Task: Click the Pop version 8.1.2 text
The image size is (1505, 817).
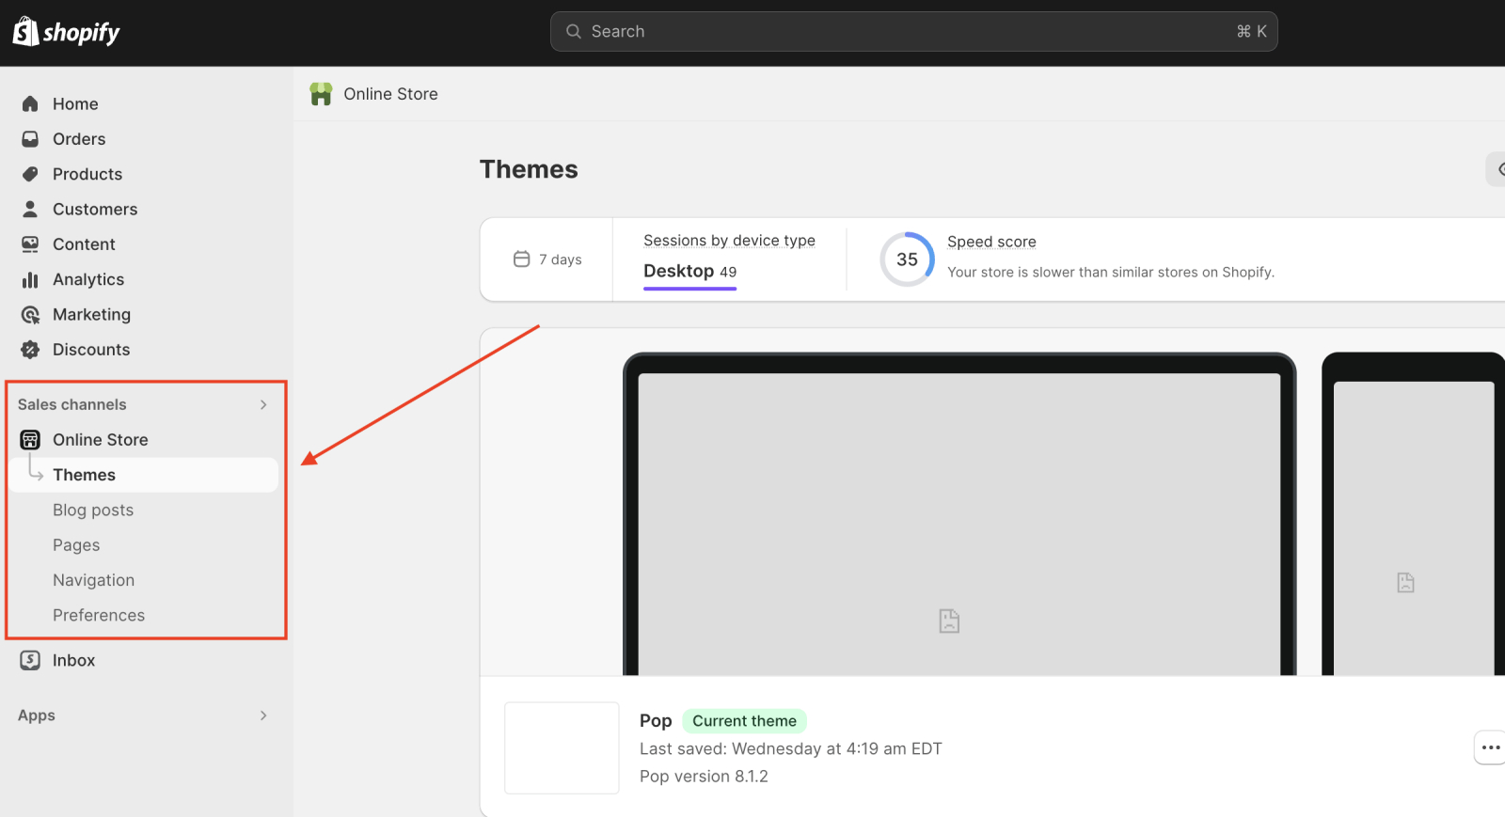Action: click(704, 777)
